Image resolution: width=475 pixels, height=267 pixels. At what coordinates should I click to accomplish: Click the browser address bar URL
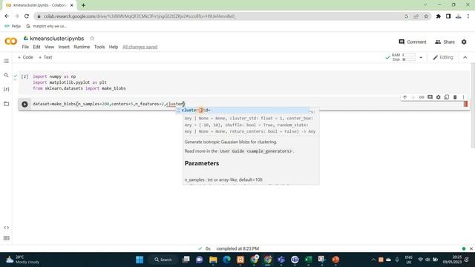(x=140, y=16)
